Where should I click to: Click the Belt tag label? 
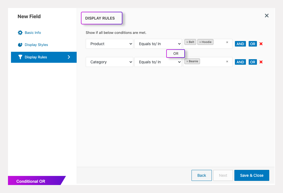(192, 42)
